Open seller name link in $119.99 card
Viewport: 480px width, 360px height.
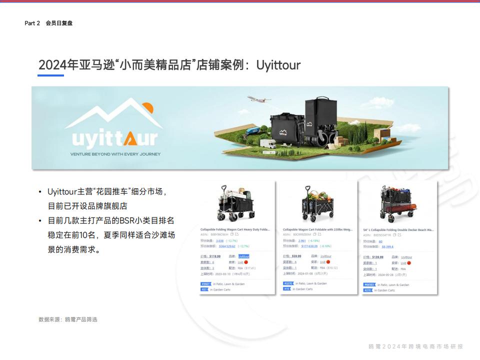pos(240,262)
